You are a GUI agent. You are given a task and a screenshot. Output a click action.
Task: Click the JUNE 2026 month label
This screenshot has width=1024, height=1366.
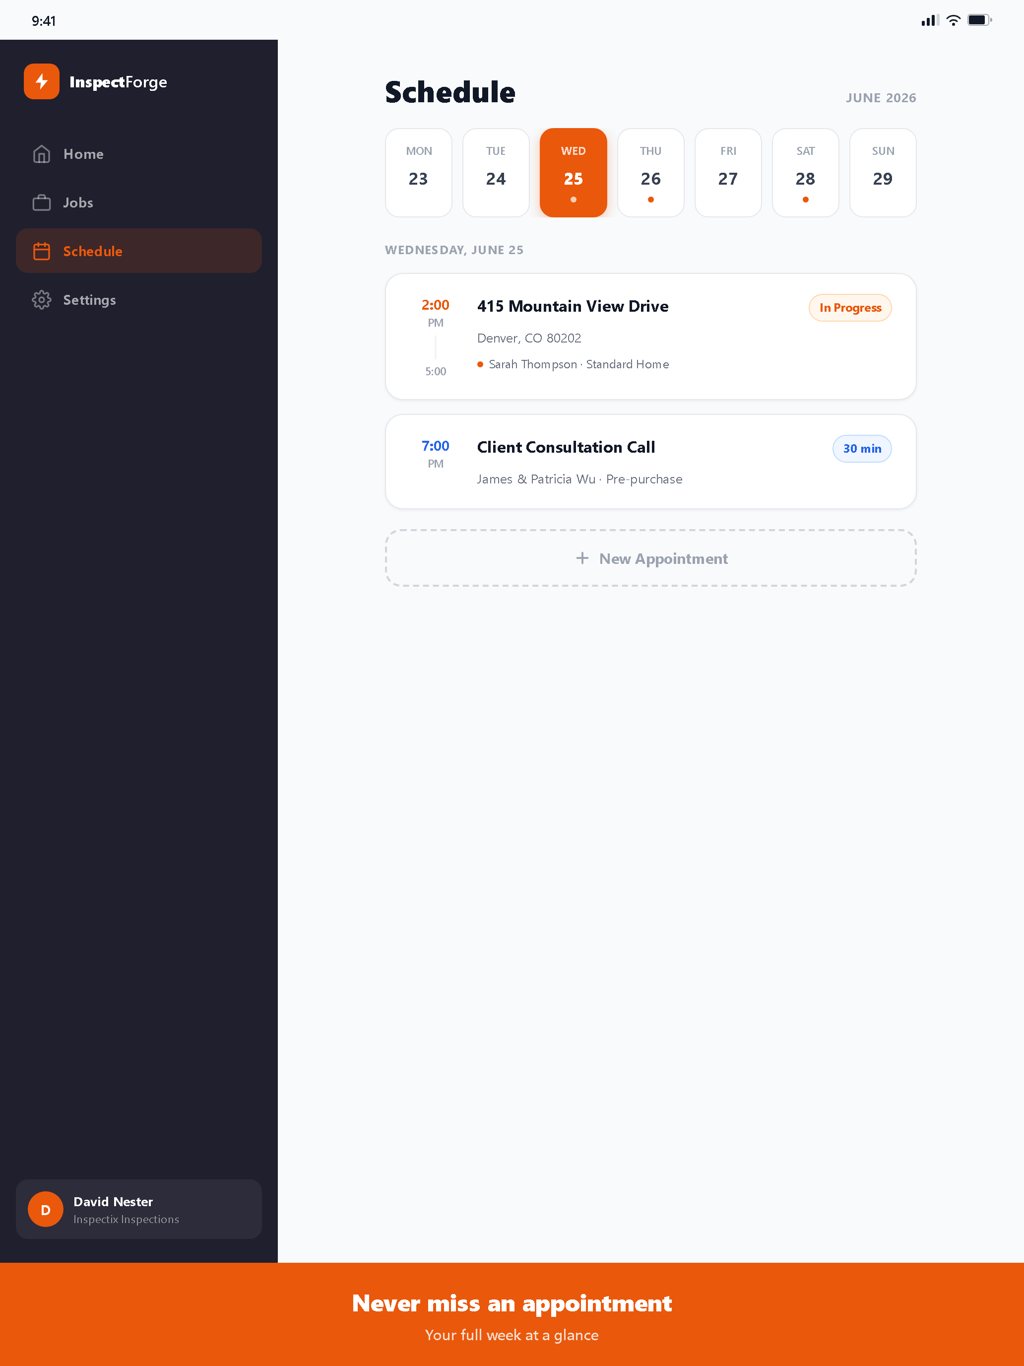pyautogui.click(x=881, y=98)
